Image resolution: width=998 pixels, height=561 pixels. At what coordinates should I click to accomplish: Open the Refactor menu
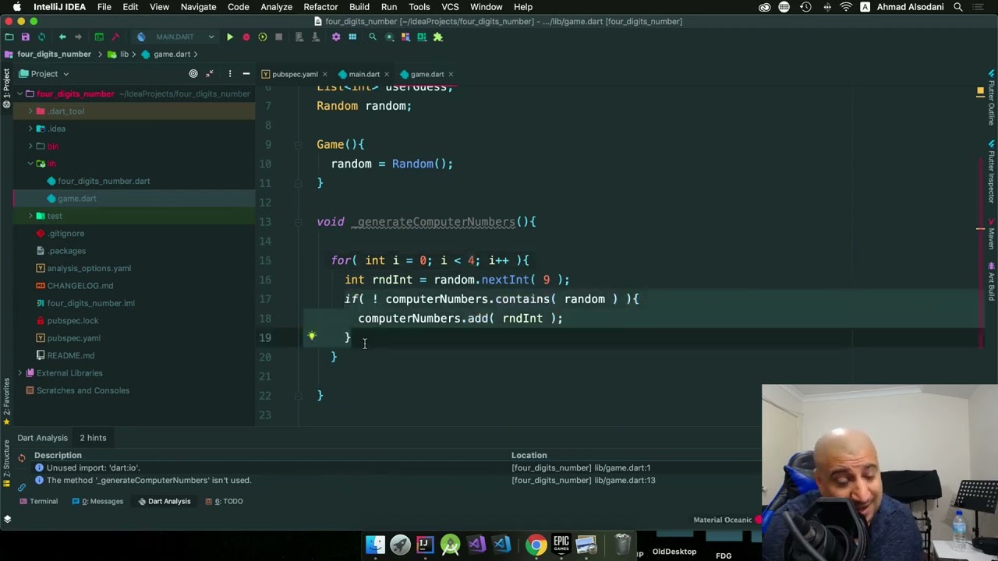pyautogui.click(x=320, y=7)
